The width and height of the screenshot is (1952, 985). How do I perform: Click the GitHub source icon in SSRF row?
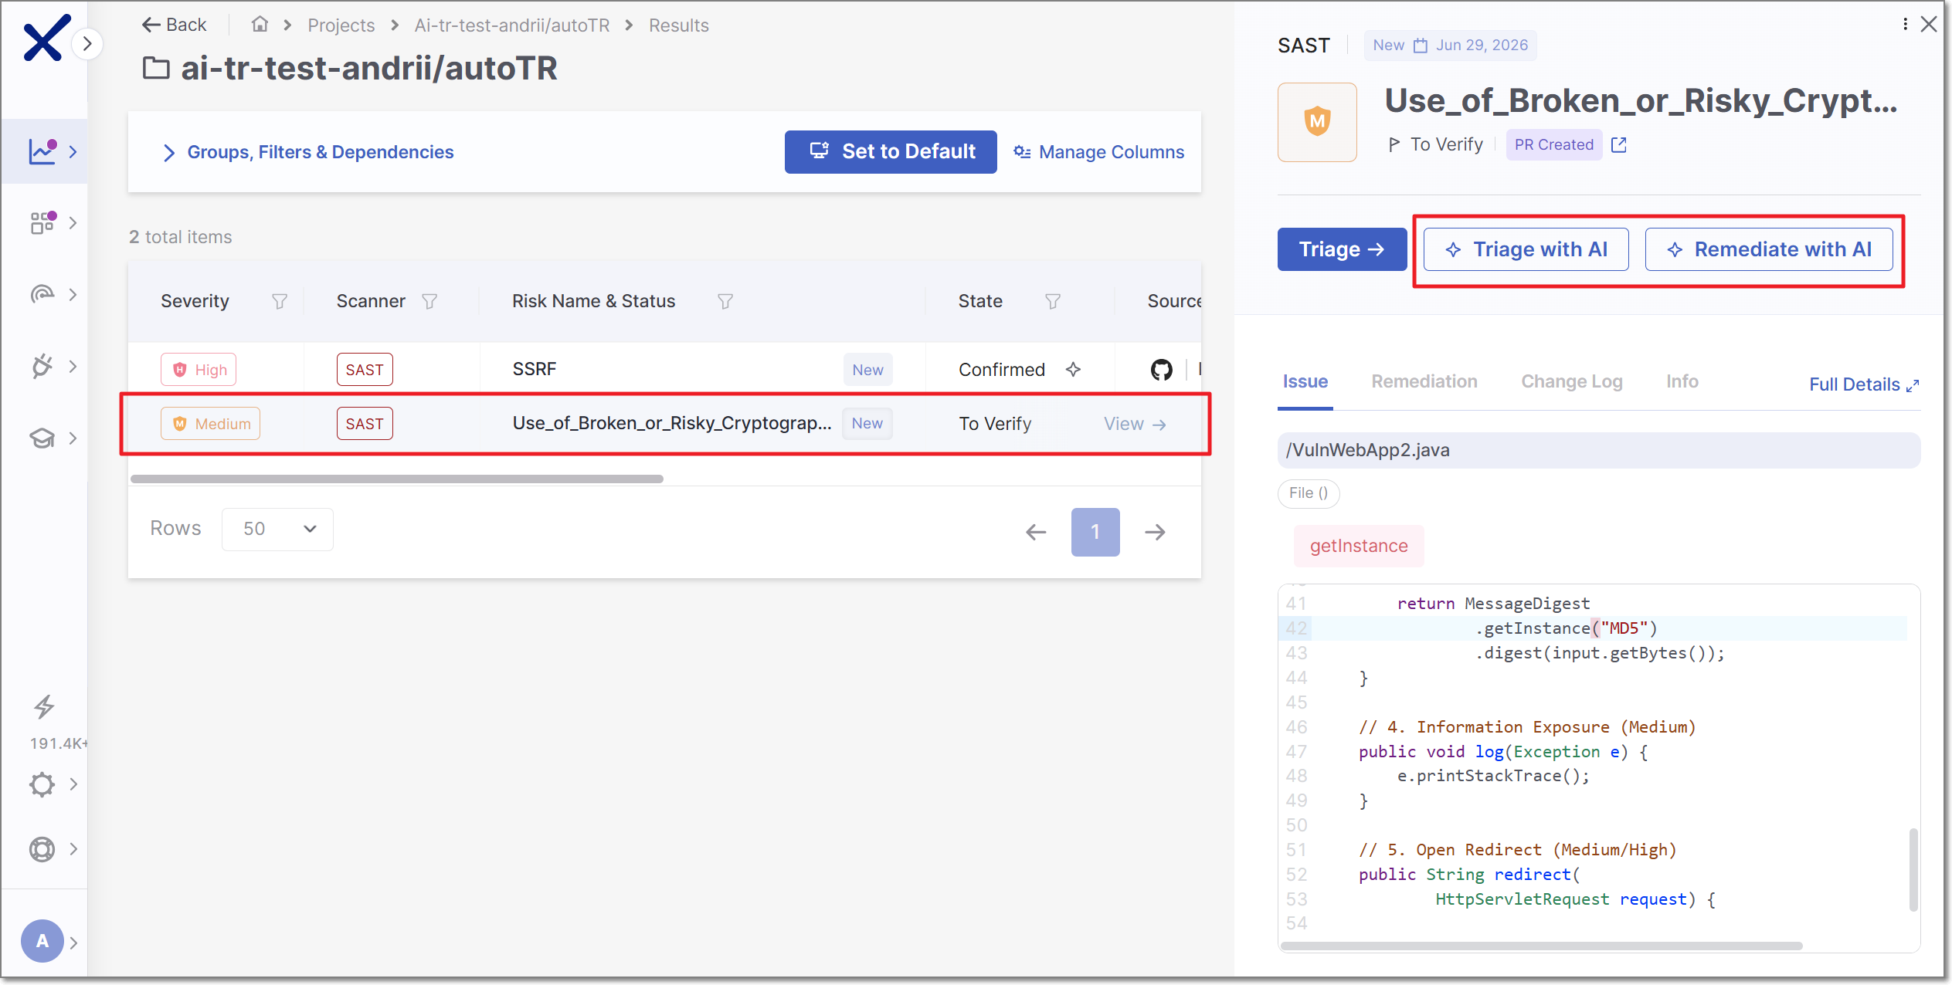tap(1161, 370)
